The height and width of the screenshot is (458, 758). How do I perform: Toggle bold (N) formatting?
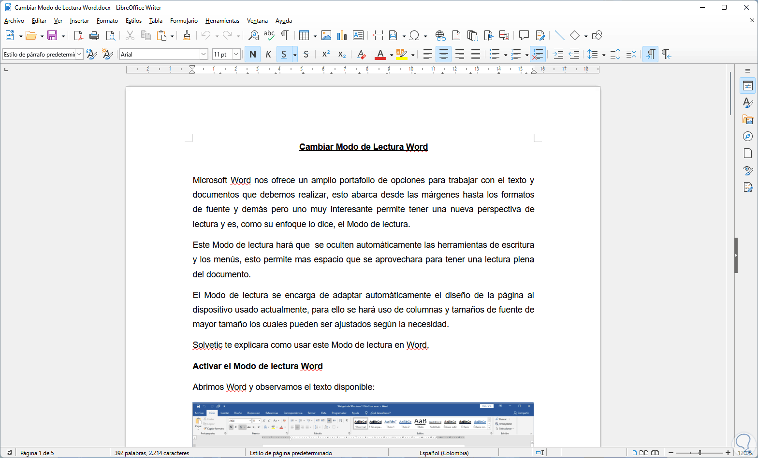point(252,55)
